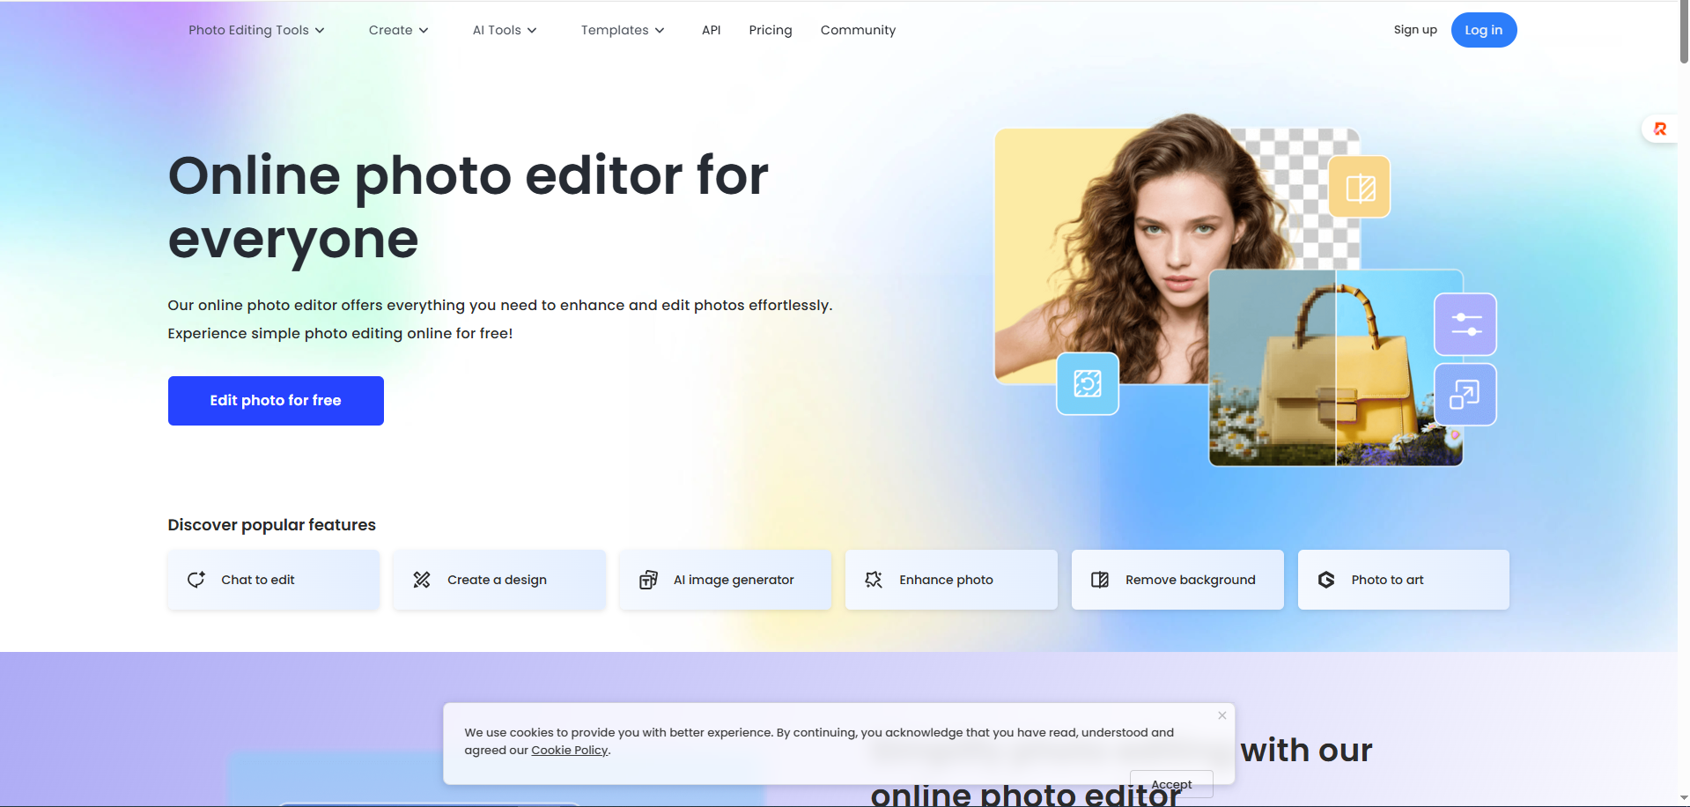Click the blue enhance icon beside portrait
The image size is (1690, 807).
point(1088,384)
